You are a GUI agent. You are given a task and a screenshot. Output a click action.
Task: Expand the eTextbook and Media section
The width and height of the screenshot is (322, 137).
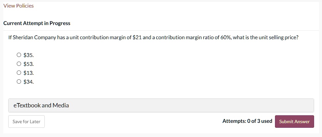point(161,105)
